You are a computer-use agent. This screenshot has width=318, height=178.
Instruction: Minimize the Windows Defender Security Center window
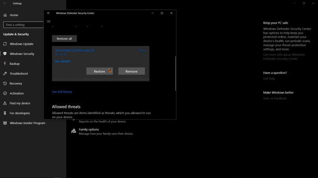[x=153, y=13]
